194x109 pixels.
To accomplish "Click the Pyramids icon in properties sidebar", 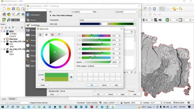I will point(28,51).
